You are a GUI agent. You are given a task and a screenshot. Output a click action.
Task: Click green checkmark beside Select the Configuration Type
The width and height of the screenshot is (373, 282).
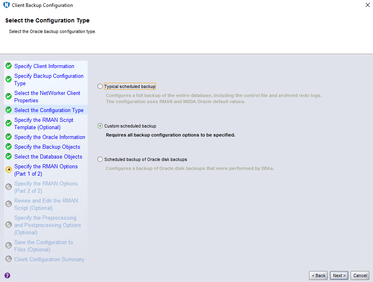click(9, 110)
